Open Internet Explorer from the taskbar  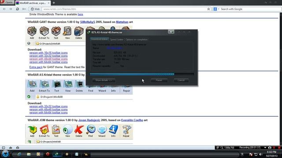19,154
